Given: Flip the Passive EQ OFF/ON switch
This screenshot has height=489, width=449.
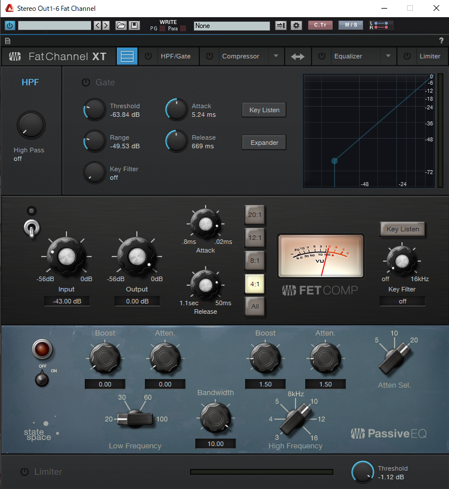Looking at the screenshot, I should coord(42,378).
